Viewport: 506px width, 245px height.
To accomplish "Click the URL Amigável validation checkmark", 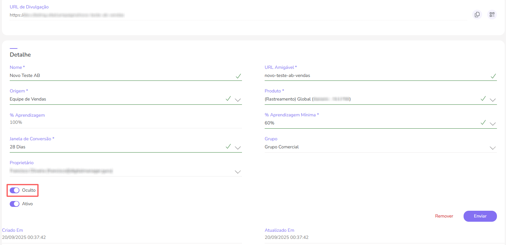I will coord(493,76).
